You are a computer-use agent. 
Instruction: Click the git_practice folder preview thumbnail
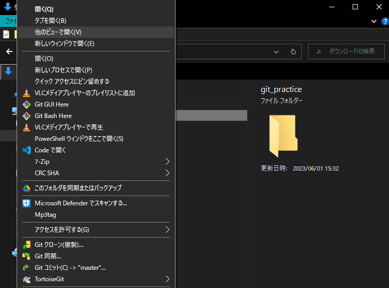(x=284, y=136)
